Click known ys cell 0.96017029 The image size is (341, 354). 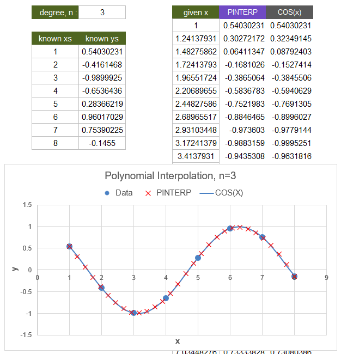102,117
